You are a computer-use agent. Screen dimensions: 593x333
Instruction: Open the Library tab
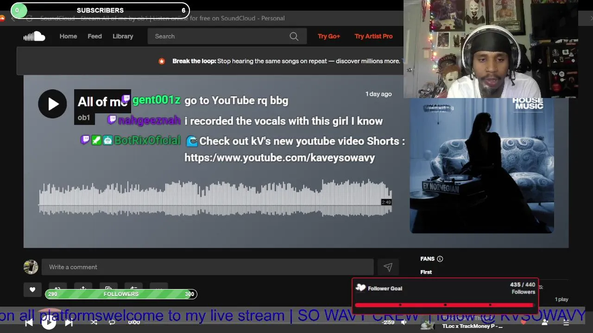click(x=123, y=36)
